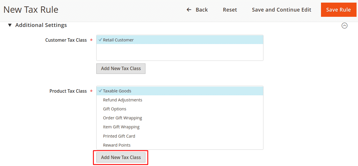Click Save and Continue Edit

click(281, 10)
